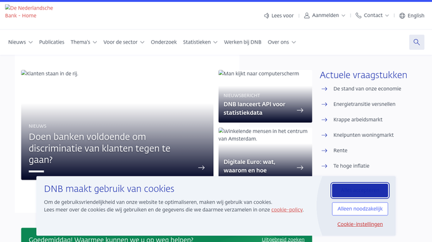
Task: Click arrow on discriminatie news card
Action: tap(201, 168)
